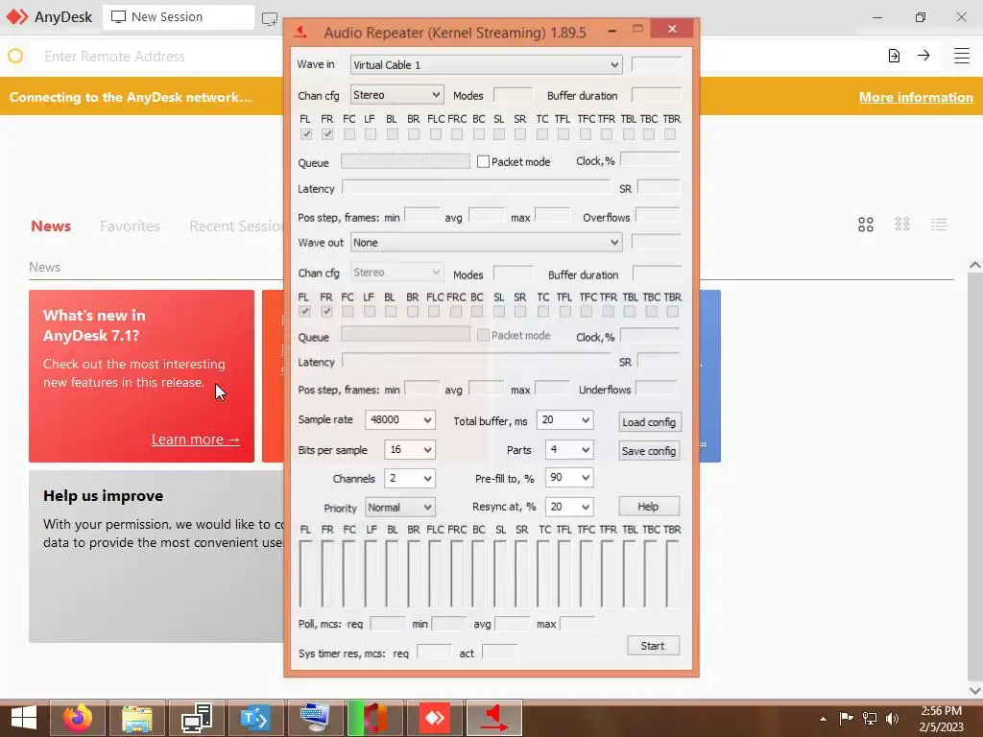
Task: Toggle Wave in FC channel checkbox
Action: coord(349,133)
